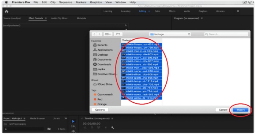Click the magnifier icon in Project panel search

pyautogui.click(x=6, y=129)
